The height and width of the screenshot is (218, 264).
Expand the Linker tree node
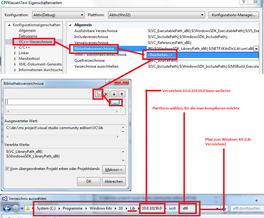15,53
